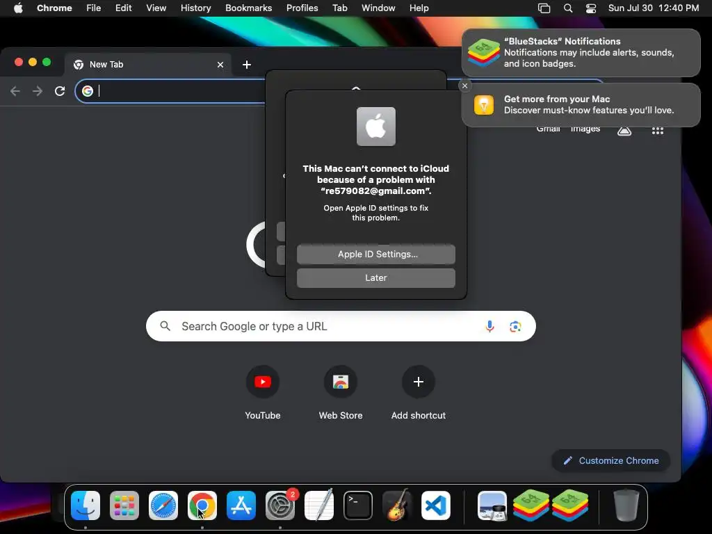712x534 pixels.
Task: Click Customize Chrome button
Action: pos(610,460)
